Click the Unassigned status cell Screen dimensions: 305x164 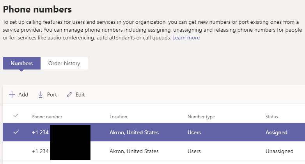point(279,151)
